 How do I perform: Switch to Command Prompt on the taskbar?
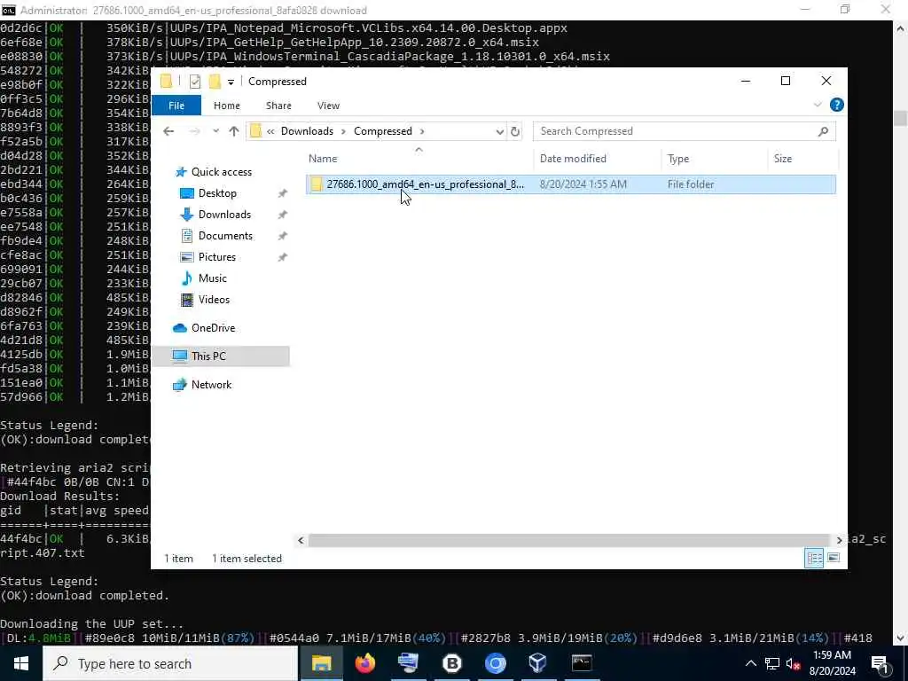click(582, 663)
